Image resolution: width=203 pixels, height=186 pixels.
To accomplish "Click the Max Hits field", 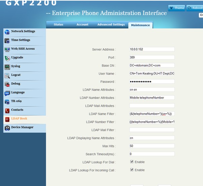I will (152, 146).
